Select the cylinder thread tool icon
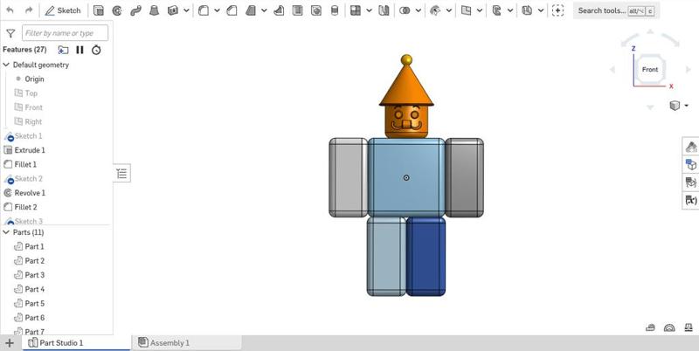The image size is (699, 351). pyautogui.click(x=335, y=10)
